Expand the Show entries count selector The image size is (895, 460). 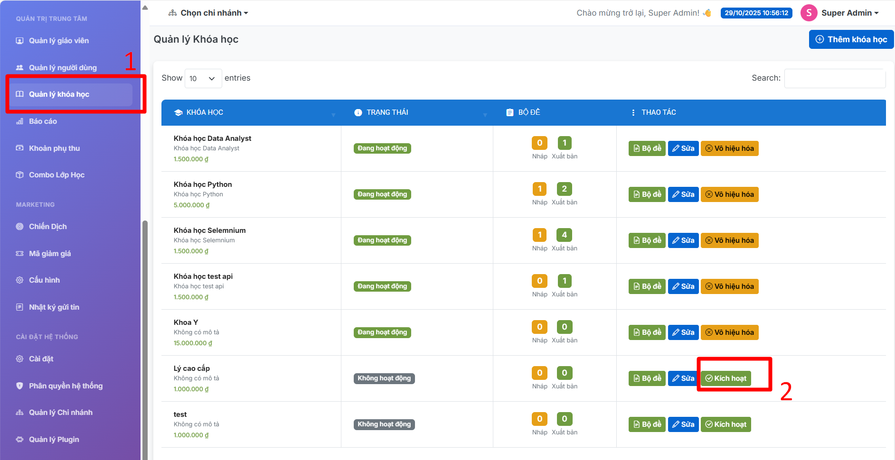(x=203, y=78)
